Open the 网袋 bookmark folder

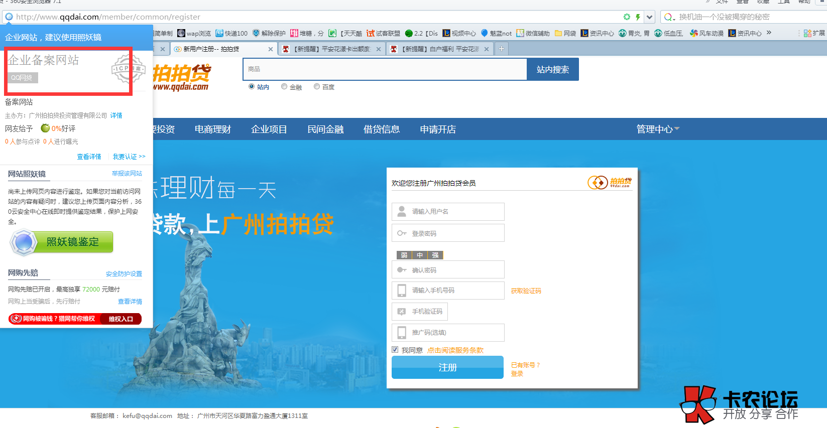click(565, 33)
